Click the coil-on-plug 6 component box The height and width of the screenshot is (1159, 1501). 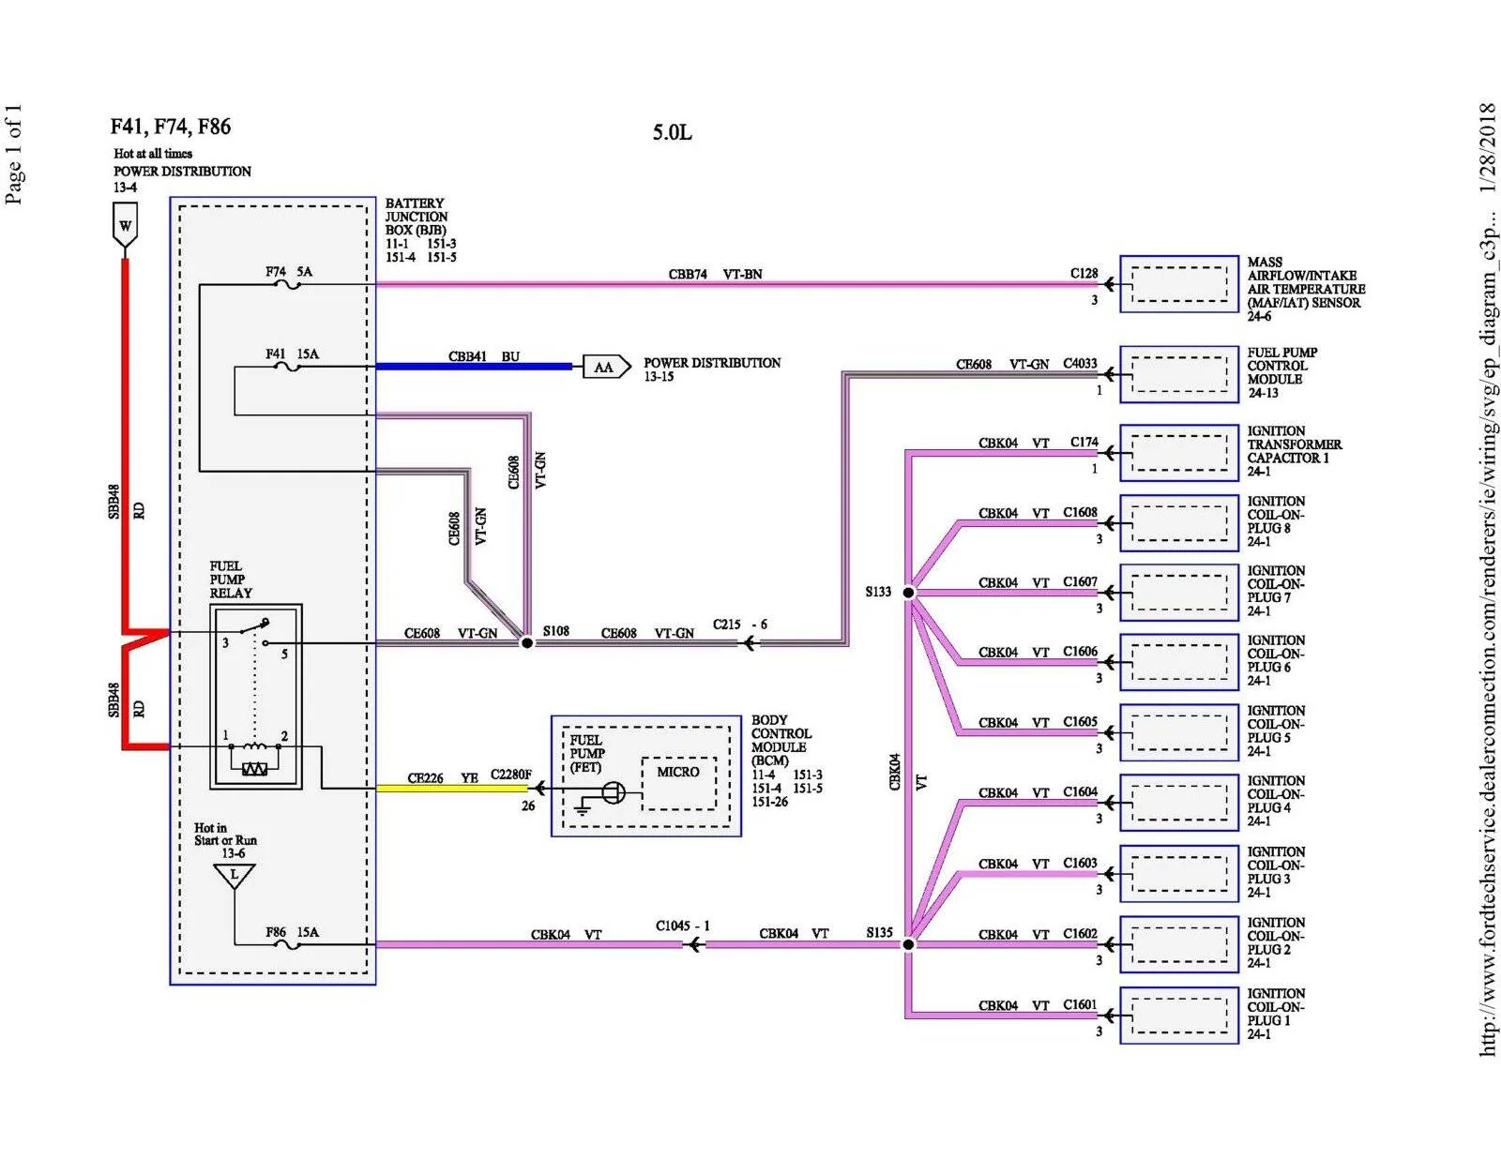point(1179,663)
